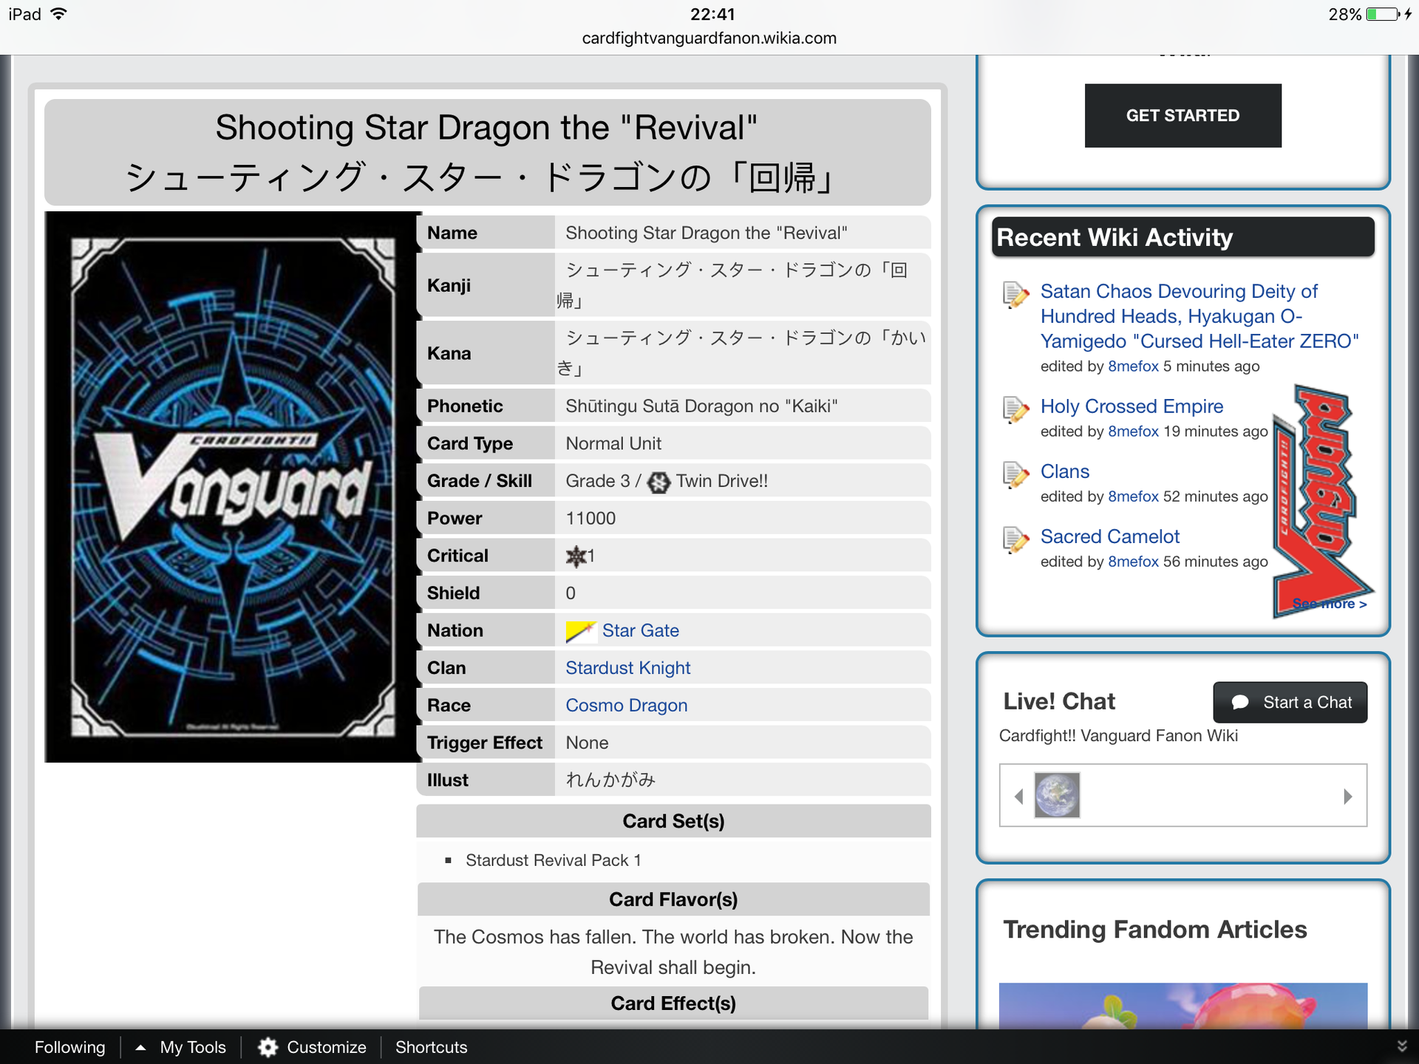This screenshot has width=1419, height=1064.
Task: Collapse the bottom toolbar with double chevron
Action: 1401,1047
